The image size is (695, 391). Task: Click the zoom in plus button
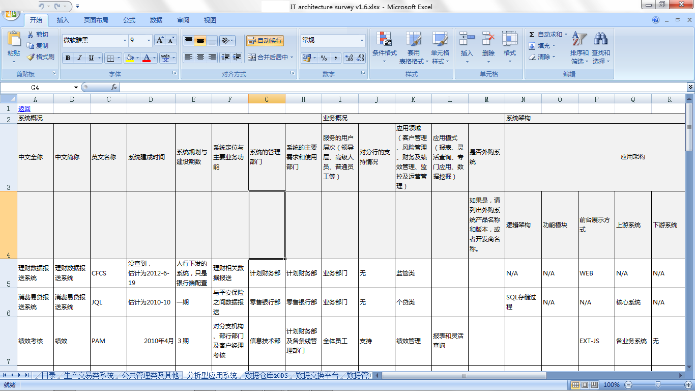[x=688, y=385]
